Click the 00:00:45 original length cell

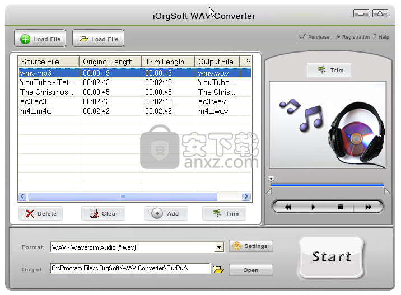(x=111, y=92)
